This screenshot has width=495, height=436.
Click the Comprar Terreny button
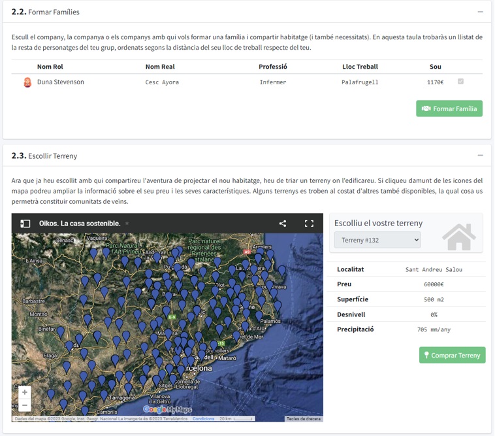tap(452, 355)
